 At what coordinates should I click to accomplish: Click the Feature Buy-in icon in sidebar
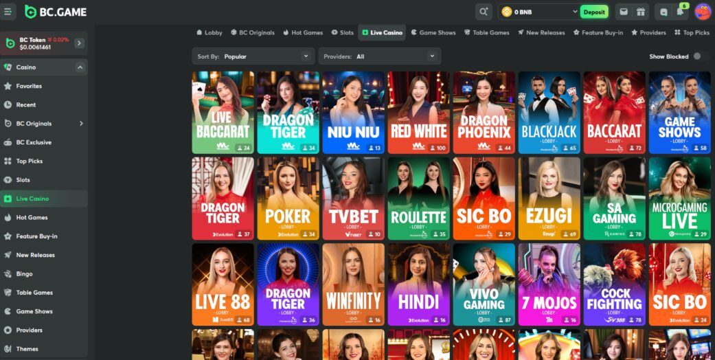pyautogui.click(x=8, y=236)
